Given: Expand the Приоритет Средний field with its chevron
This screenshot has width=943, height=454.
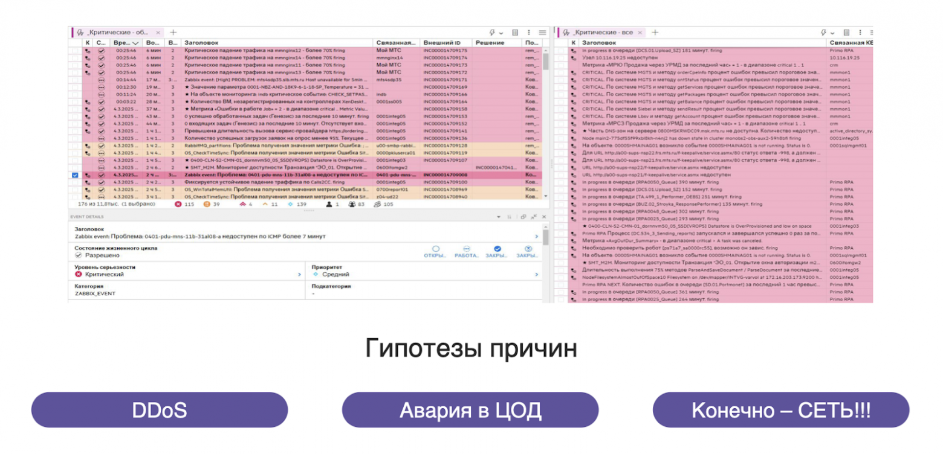Looking at the screenshot, I should (536, 273).
